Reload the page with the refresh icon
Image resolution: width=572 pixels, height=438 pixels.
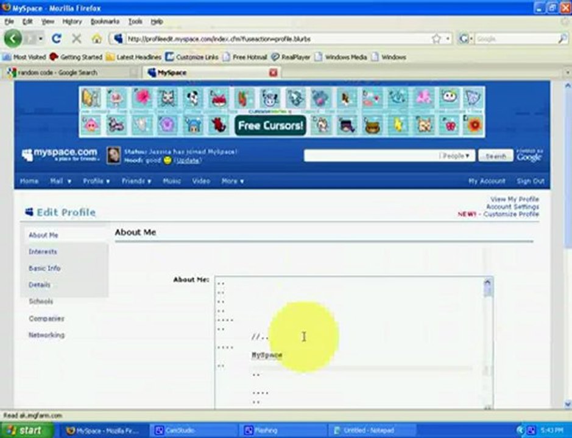56,38
